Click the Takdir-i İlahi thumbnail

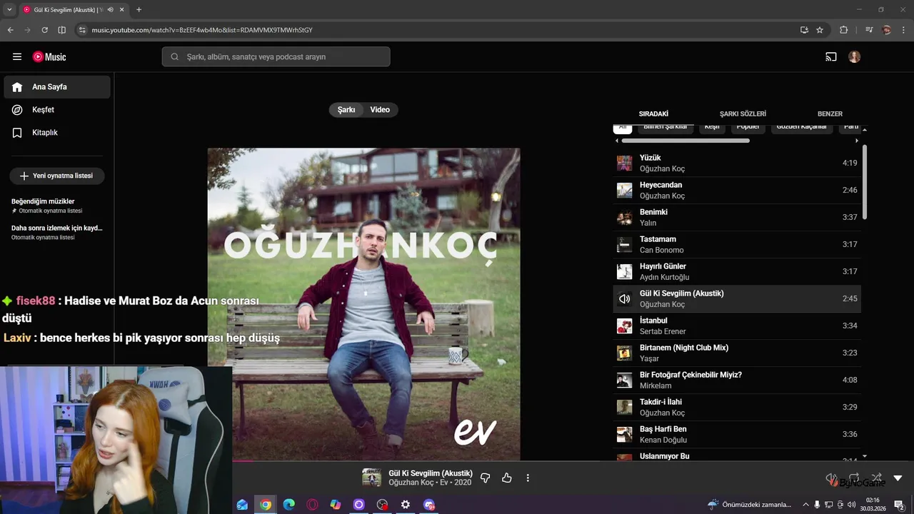[x=625, y=408]
